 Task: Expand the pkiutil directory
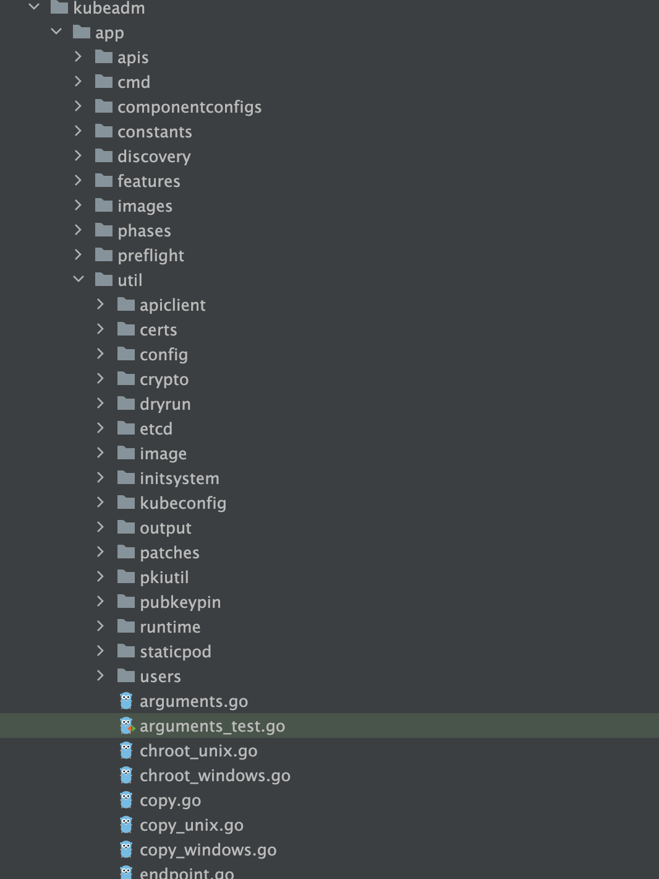(101, 577)
